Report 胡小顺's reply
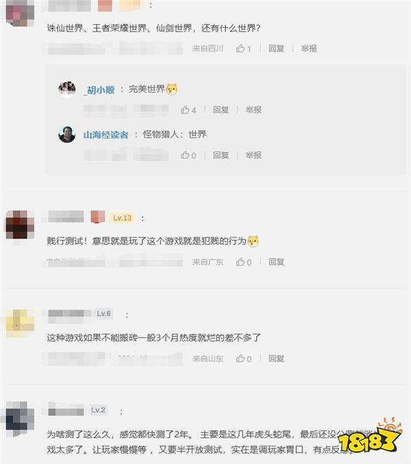The image size is (411, 464). [x=253, y=110]
